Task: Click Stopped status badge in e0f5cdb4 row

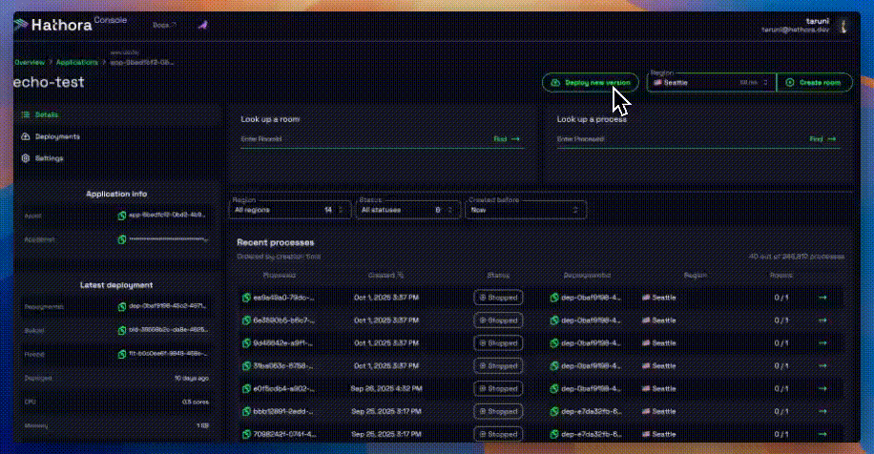Action: 498,389
